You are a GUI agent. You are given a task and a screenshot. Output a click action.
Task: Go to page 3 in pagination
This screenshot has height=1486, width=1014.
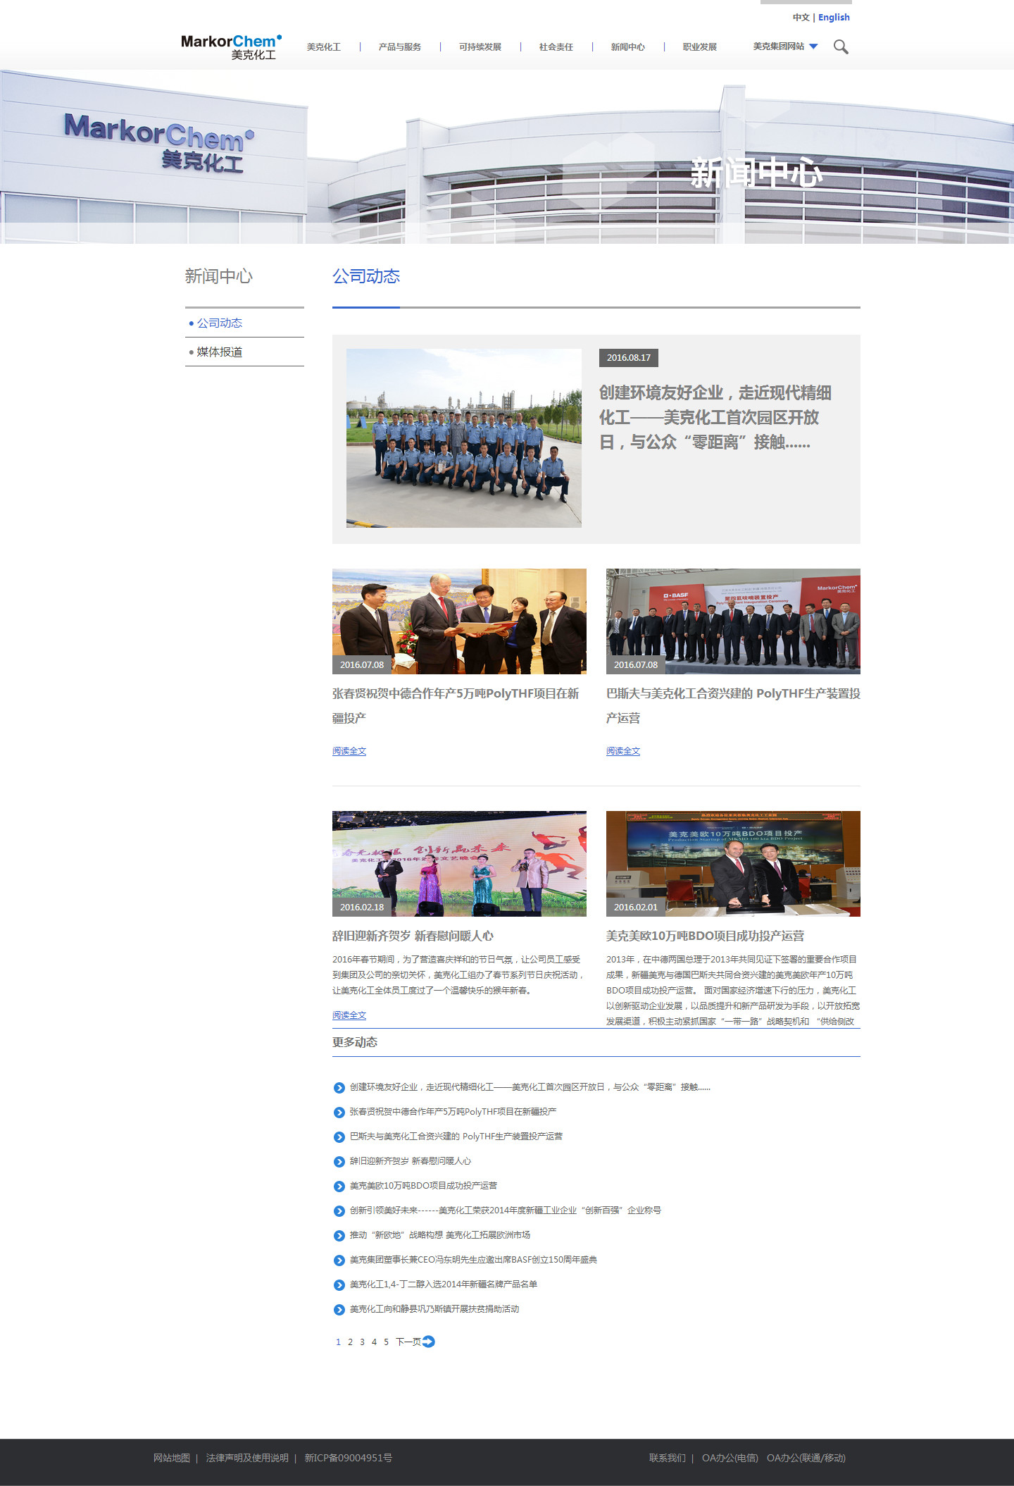tap(362, 1342)
